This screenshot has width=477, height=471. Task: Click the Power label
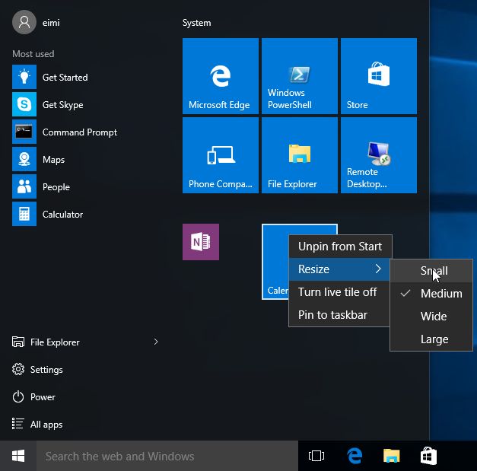43,397
